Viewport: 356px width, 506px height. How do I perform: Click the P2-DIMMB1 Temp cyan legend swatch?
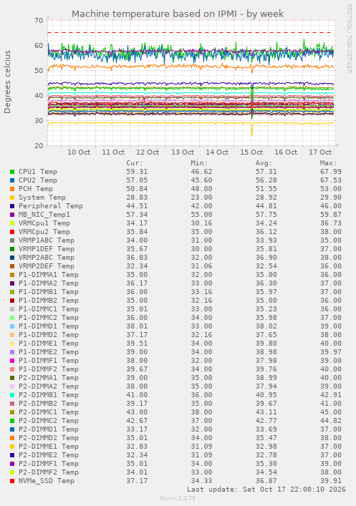point(12,395)
